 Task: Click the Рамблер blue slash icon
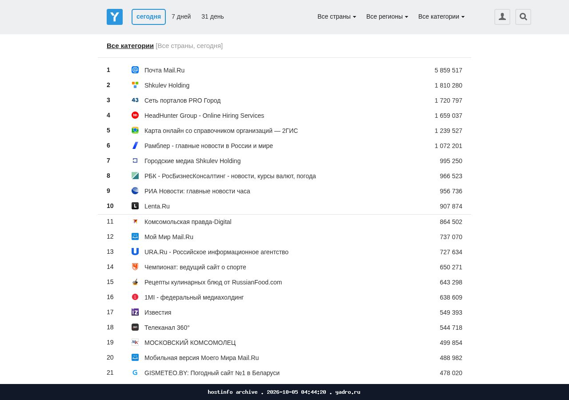[135, 145]
